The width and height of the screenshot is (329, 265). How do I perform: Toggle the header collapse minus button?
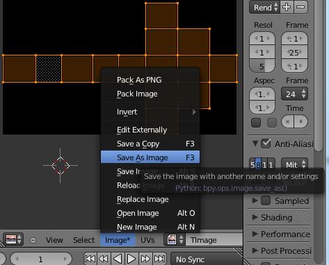coord(33,240)
